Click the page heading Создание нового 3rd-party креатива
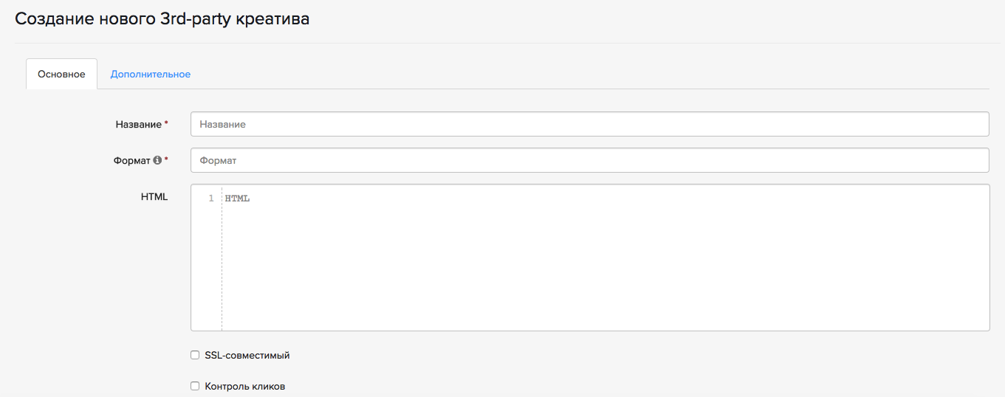The height and width of the screenshot is (397, 1005). (x=162, y=19)
